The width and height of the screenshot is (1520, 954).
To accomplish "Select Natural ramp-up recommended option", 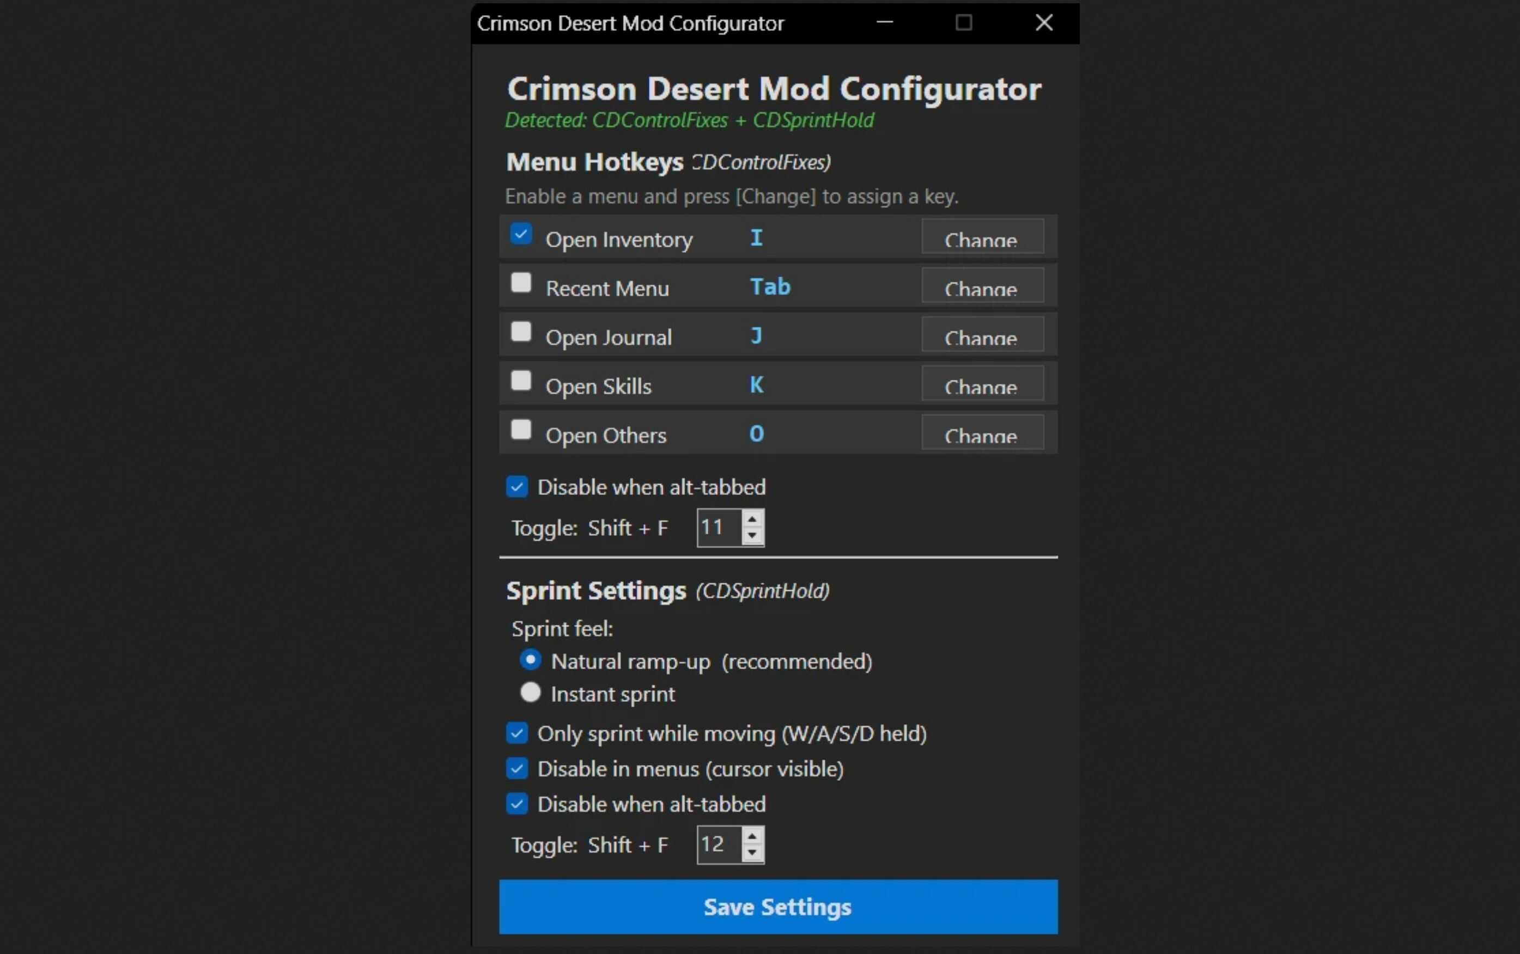I will coord(530,659).
